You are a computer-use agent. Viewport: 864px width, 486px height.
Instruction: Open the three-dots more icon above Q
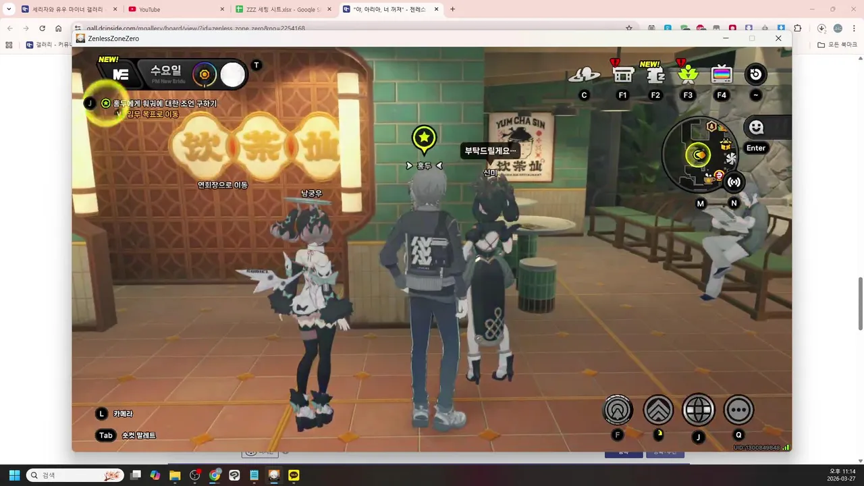tap(738, 409)
